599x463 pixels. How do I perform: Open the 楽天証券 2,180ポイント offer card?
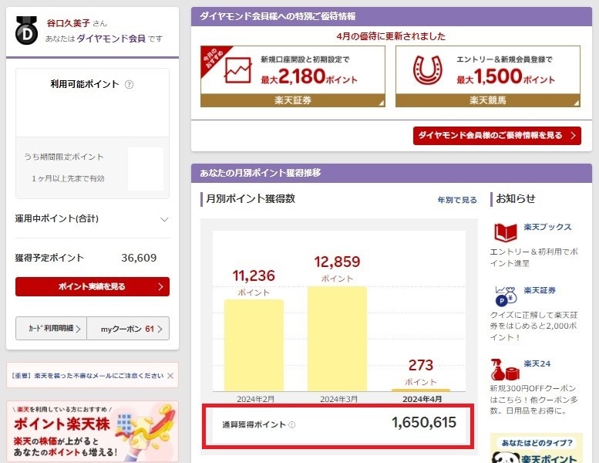tap(293, 76)
